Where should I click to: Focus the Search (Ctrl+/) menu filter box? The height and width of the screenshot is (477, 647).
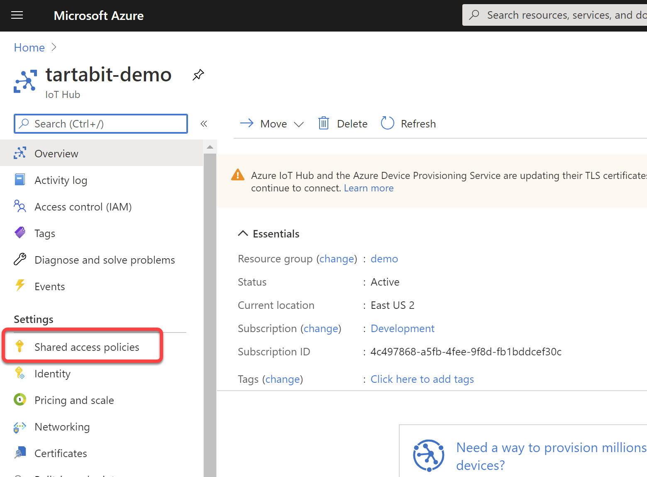(x=101, y=124)
